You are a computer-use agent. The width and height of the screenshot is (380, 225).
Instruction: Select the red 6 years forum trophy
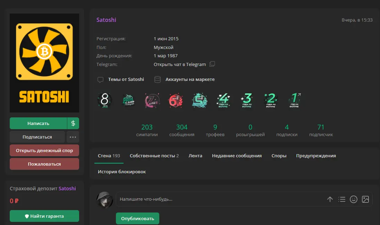(176, 100)
